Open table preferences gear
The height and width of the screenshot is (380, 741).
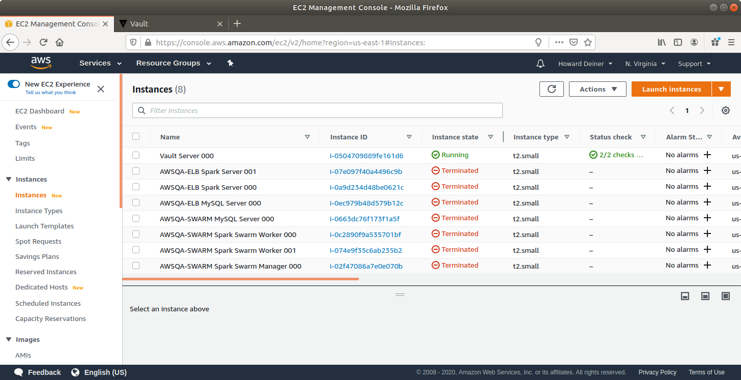coord(726,110)
